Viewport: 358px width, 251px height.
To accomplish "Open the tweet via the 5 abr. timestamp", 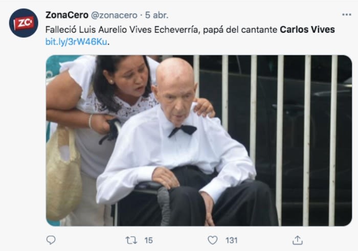I will coord(156,15).
